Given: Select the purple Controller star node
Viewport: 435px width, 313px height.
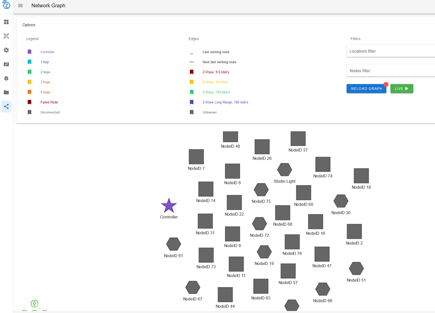Looking at the screenshot, I should [x=168, y=206].
